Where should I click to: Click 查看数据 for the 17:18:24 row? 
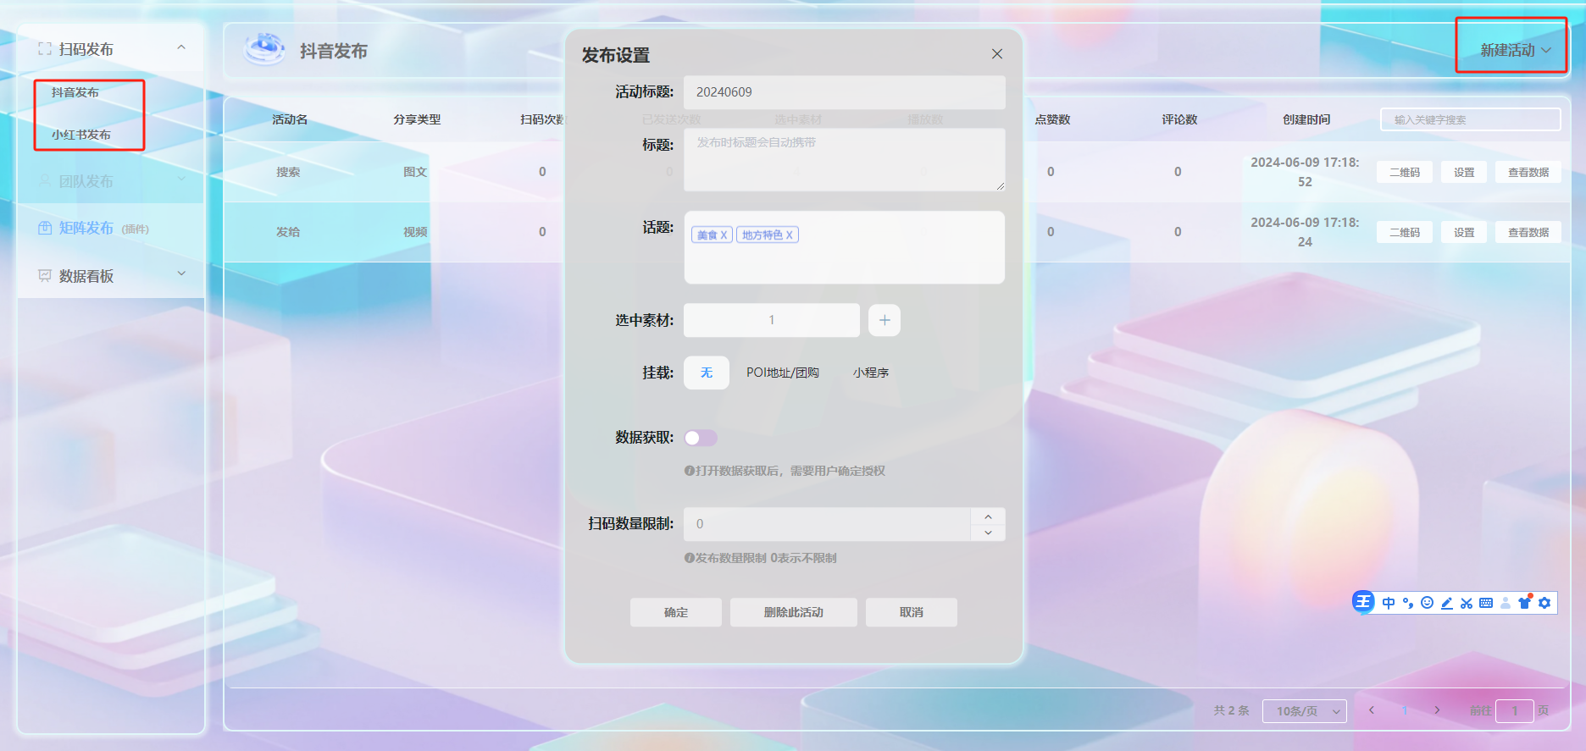coord(1528,232)
